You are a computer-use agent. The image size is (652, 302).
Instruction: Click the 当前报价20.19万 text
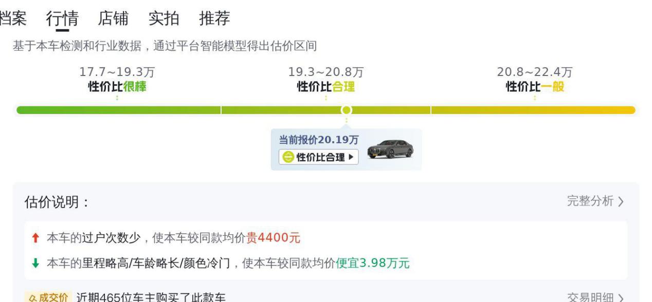[319, 140]
